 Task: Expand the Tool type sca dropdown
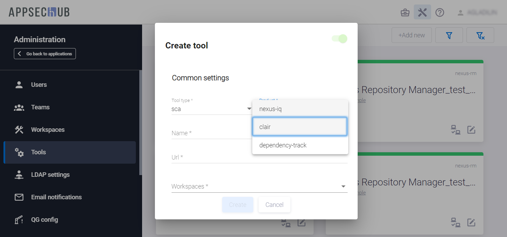tap(211, 109)
